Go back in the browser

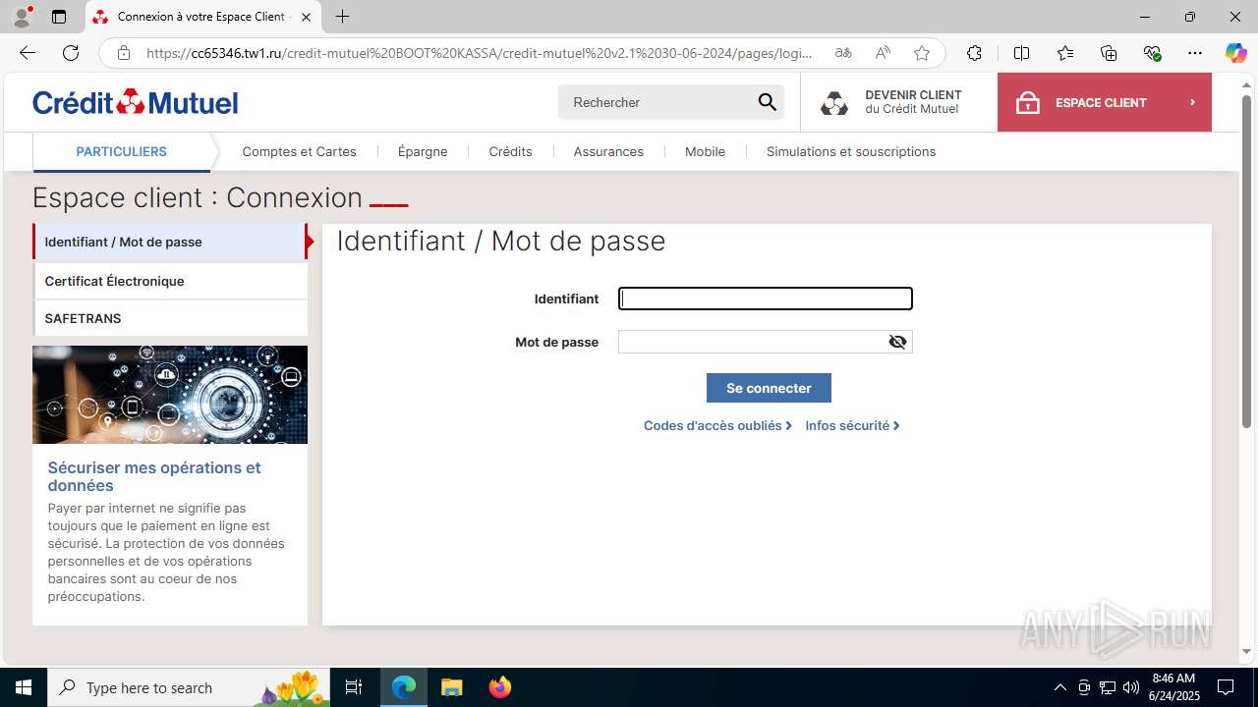coord(27,53)
